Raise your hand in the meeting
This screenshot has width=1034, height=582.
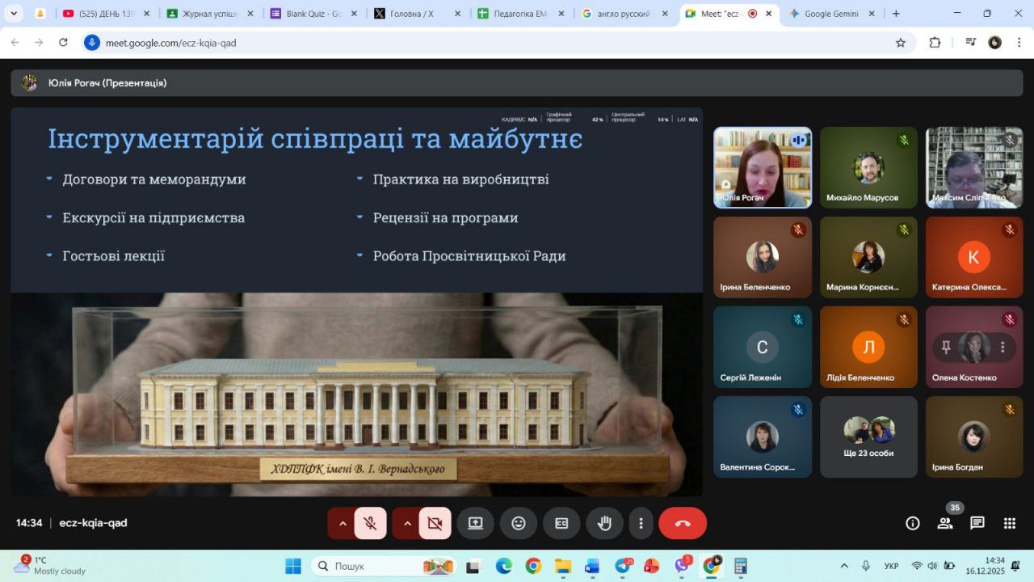604,523
